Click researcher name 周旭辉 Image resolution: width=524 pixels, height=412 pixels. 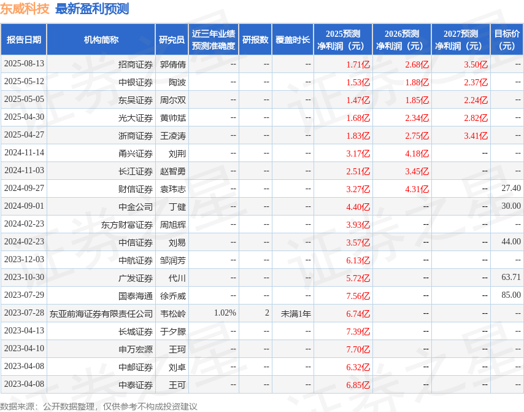tap(173, 224)
